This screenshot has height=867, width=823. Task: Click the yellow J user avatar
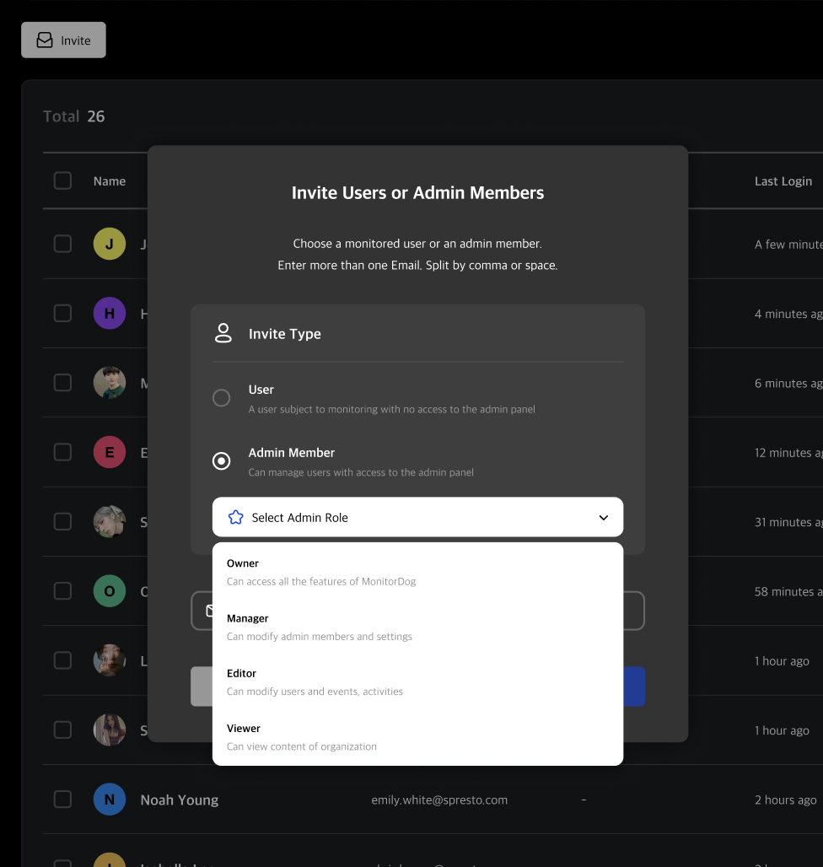[x=110, y=244]
